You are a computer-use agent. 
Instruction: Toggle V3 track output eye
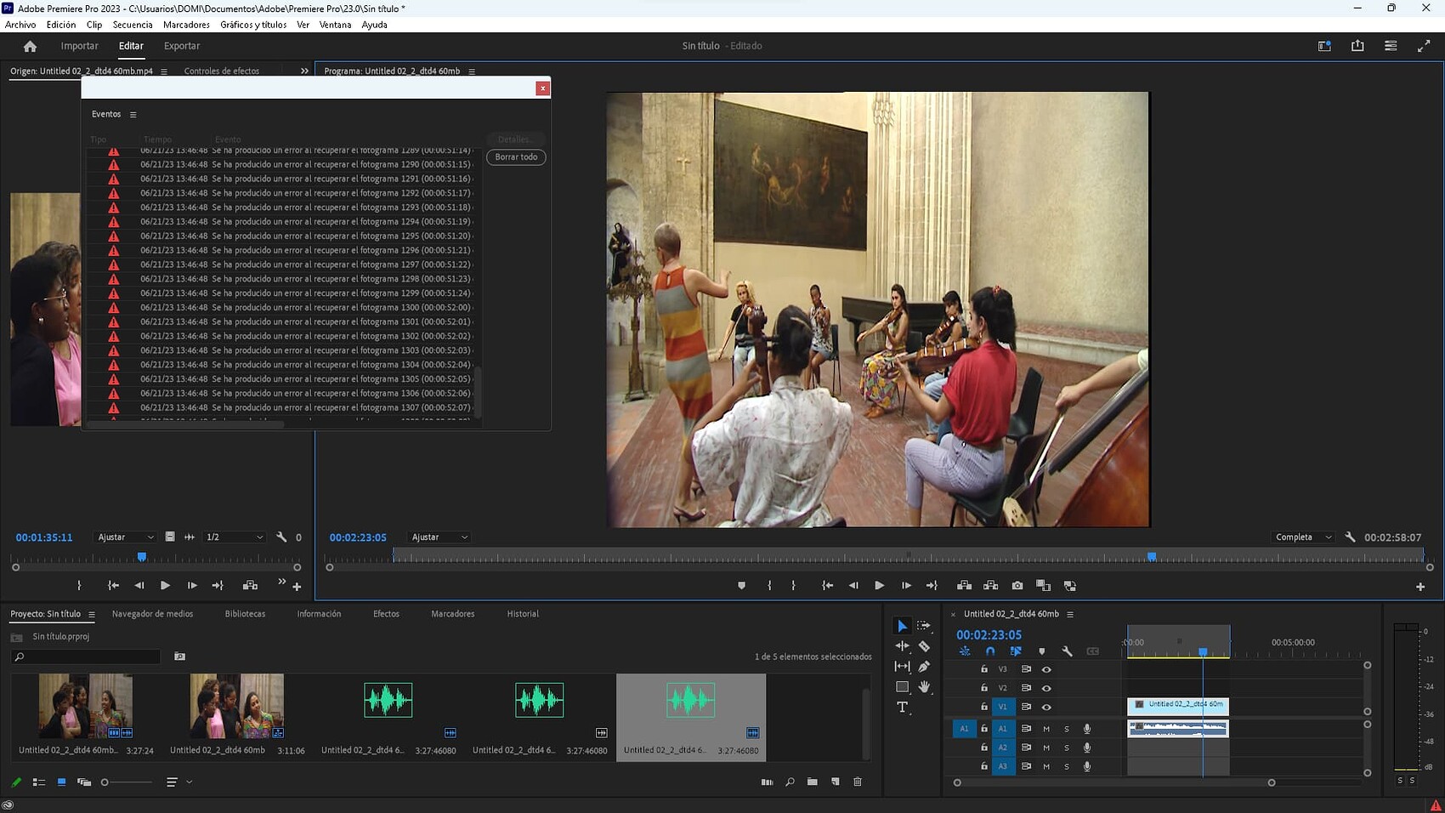(x=1046, y=669)
